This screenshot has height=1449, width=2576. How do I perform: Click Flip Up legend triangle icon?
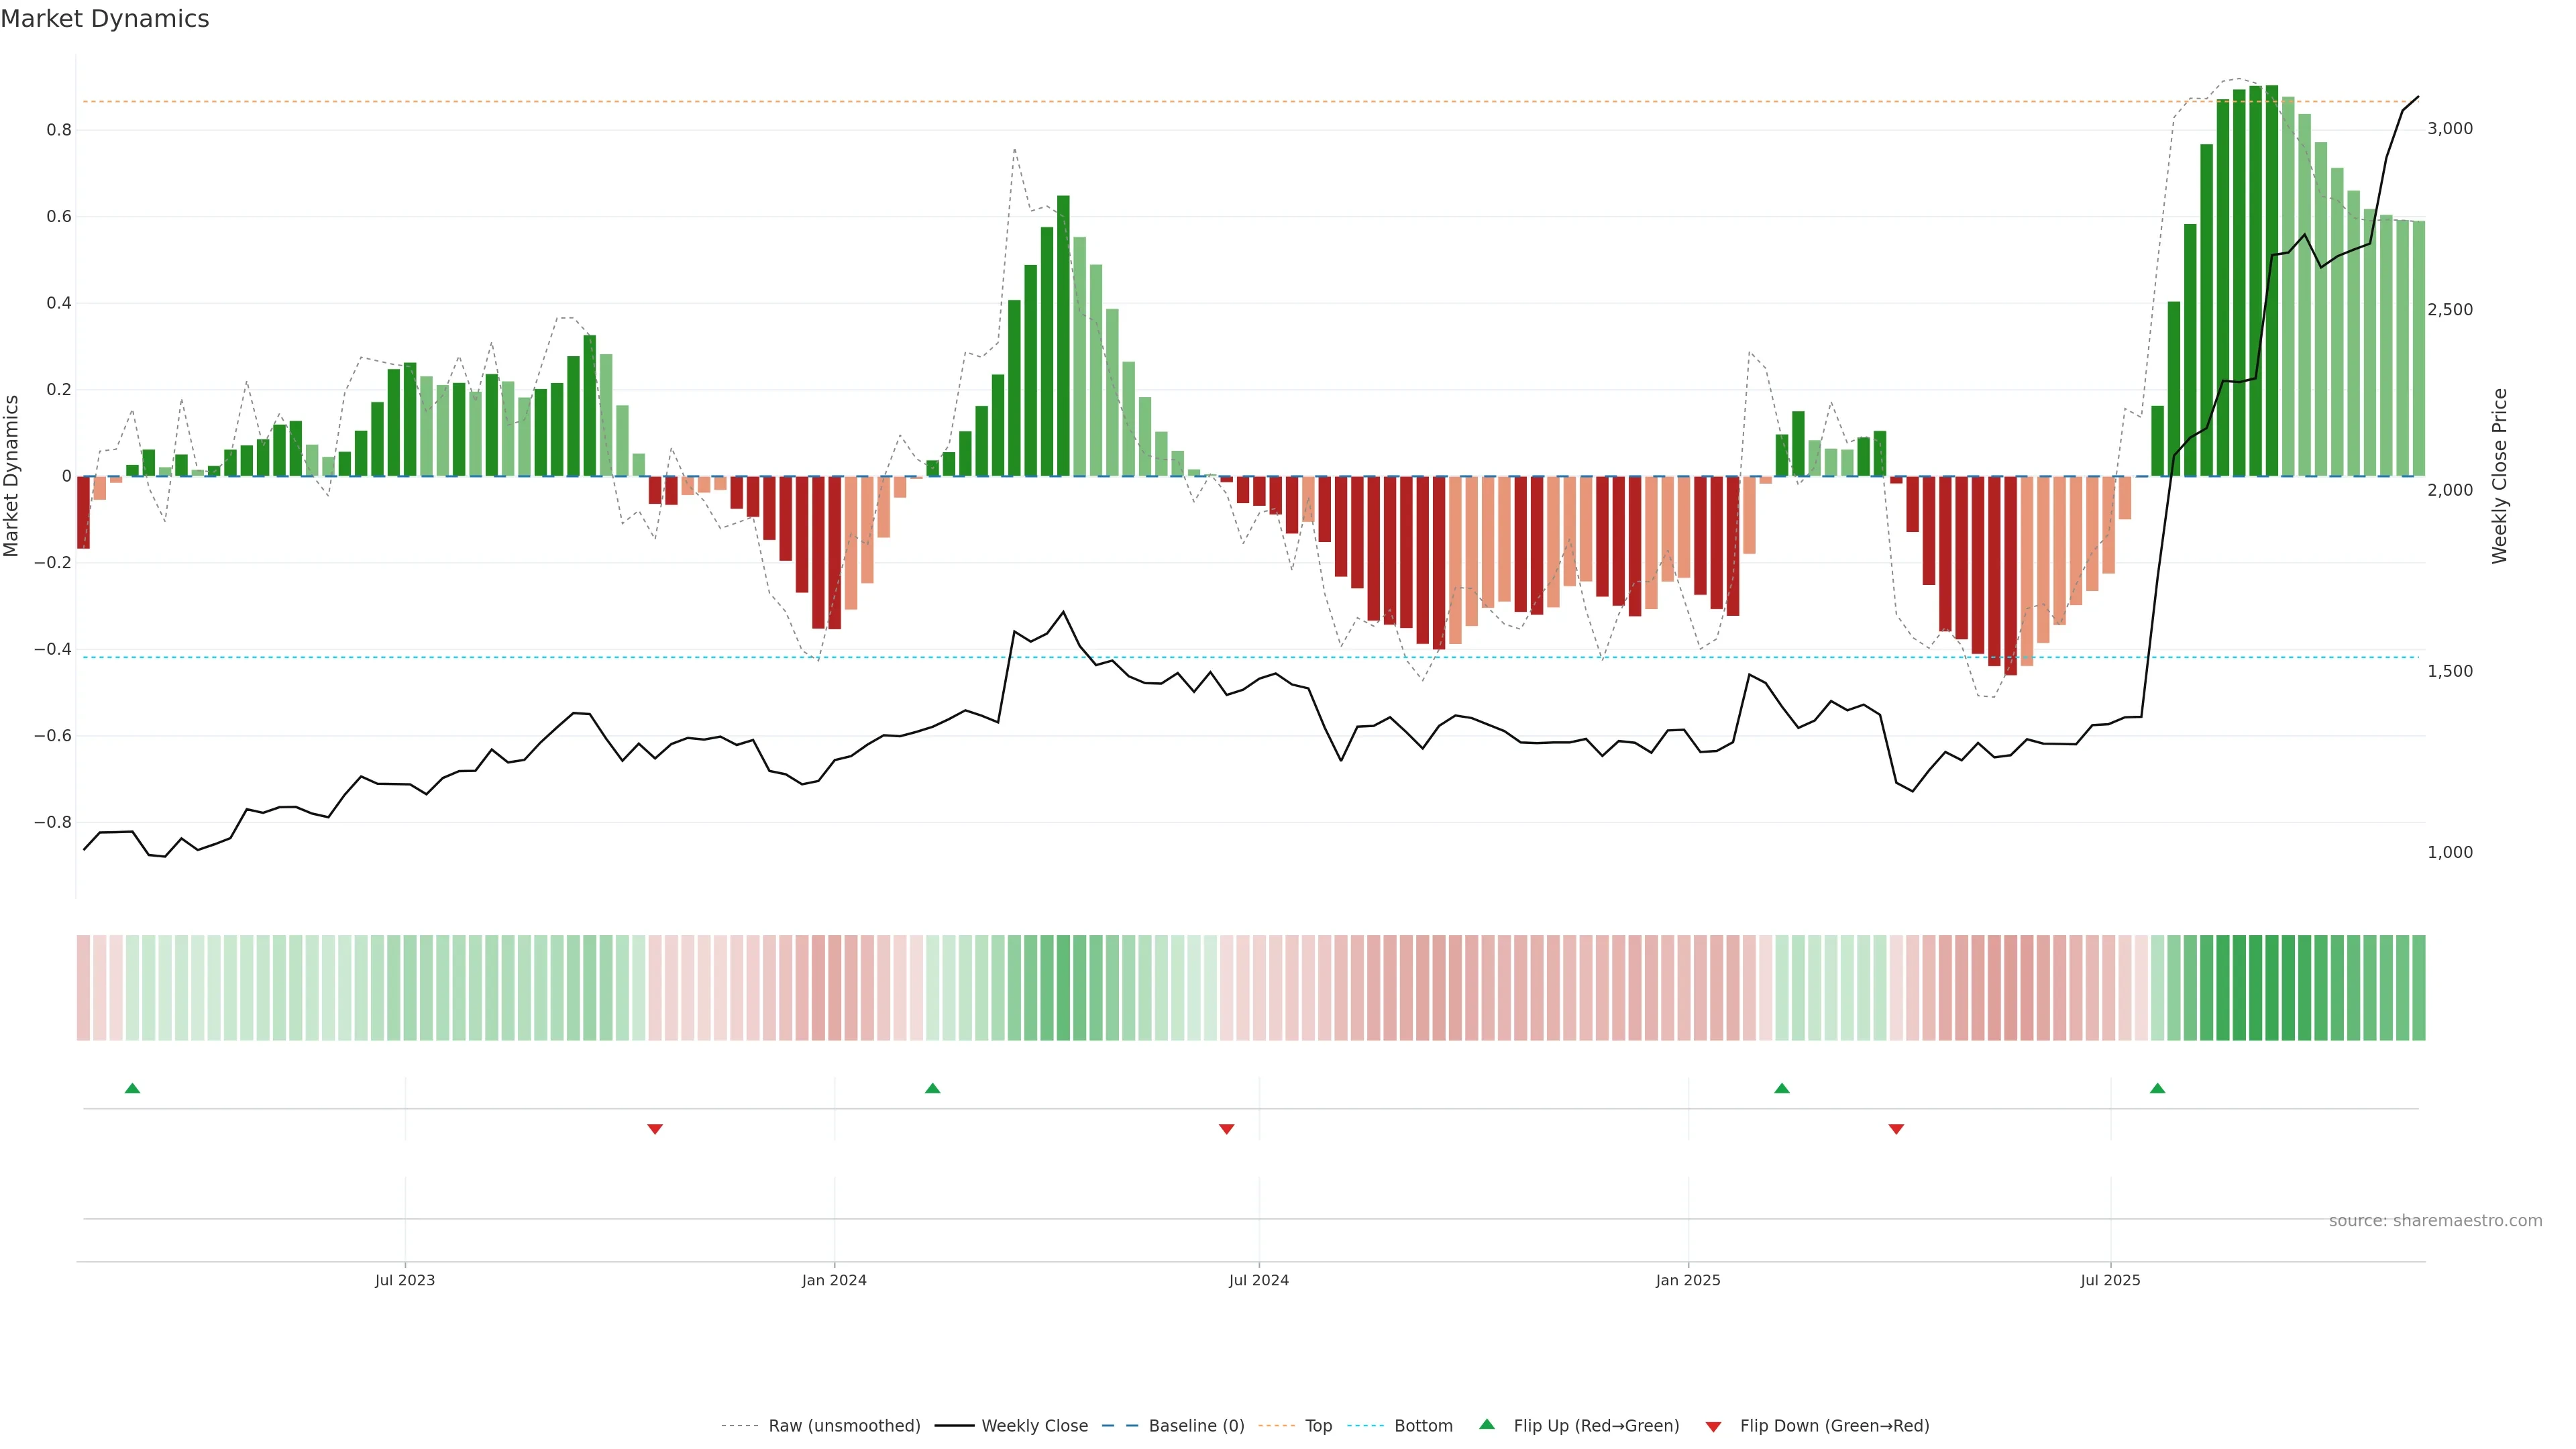[1487, 1424]
